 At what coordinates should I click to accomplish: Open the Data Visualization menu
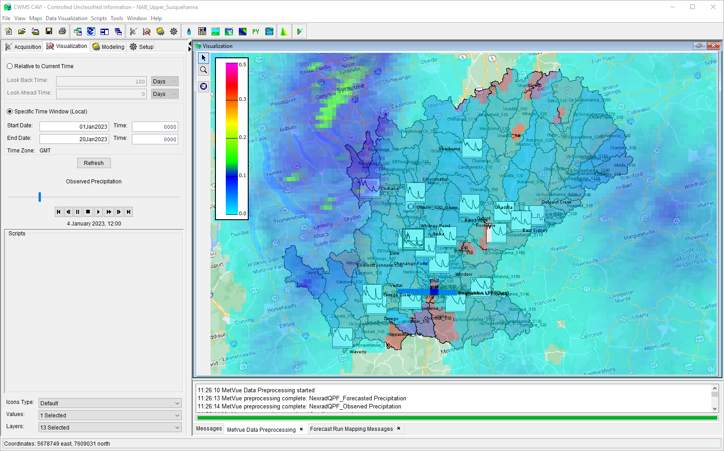(66, 18)
